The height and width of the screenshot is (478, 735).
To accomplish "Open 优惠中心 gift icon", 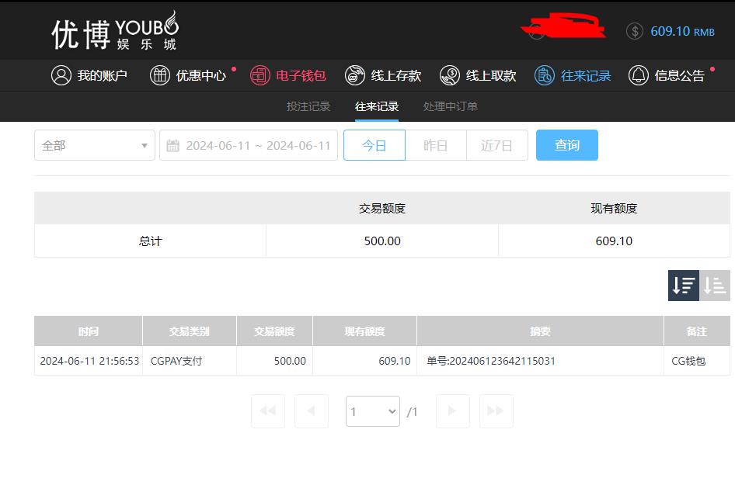I will tap(160, 75).
